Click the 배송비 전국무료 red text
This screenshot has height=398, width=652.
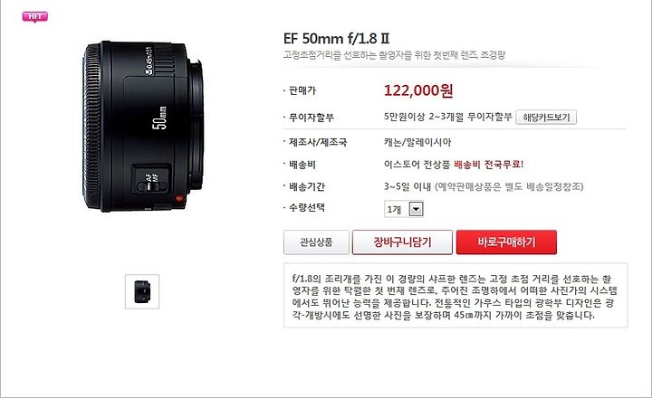tap(489, 164)
